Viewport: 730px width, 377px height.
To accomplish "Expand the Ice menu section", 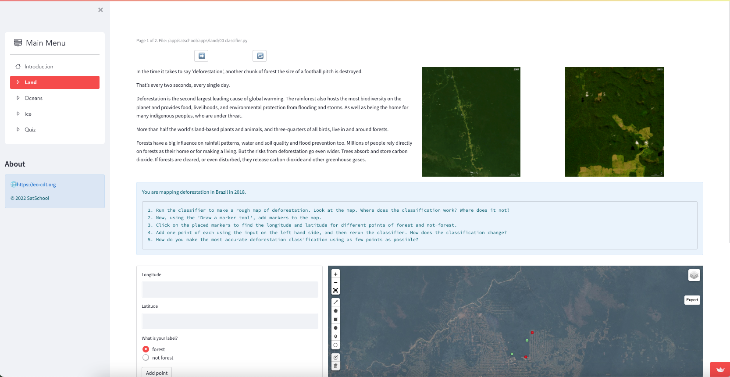I will click(28, 114).
